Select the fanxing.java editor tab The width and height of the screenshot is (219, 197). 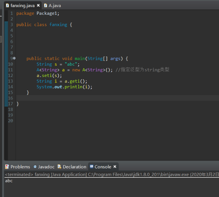pyautogui.click(x=22, y=5)
